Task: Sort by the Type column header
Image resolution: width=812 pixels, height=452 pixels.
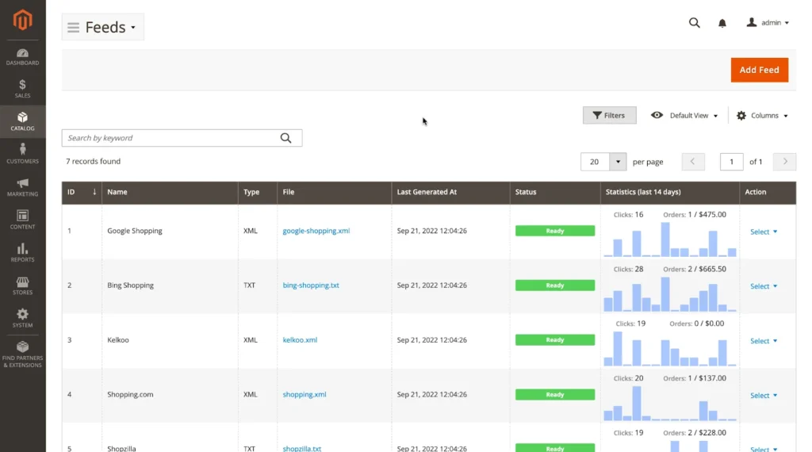Action: click(258, 192)
